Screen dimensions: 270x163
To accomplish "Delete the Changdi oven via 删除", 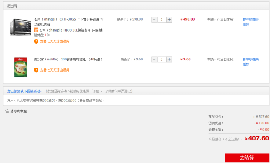I will click(x=246, y=24).
